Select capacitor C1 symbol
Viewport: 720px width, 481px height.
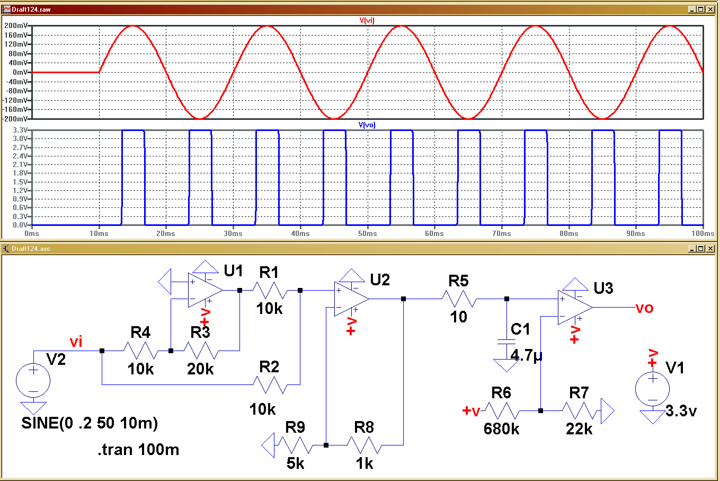(x=506, y=342)
